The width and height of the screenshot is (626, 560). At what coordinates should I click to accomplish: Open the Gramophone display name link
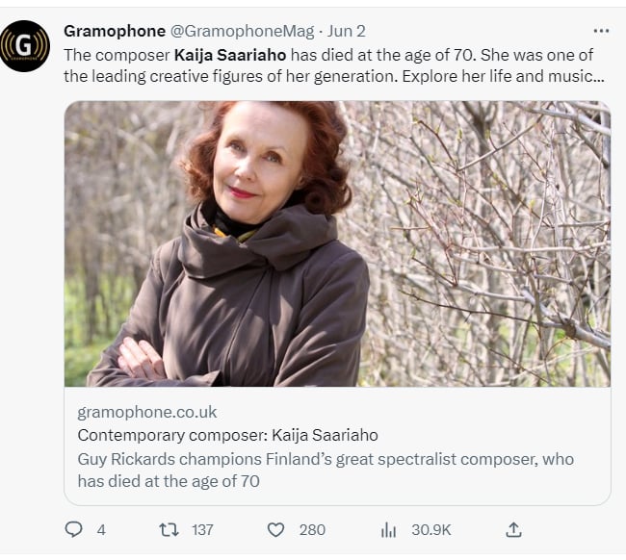coord(115,31)
